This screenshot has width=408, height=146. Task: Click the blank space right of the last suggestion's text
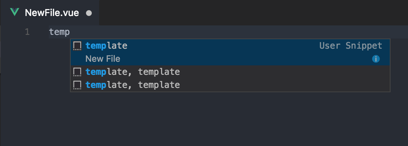[284, 85]
